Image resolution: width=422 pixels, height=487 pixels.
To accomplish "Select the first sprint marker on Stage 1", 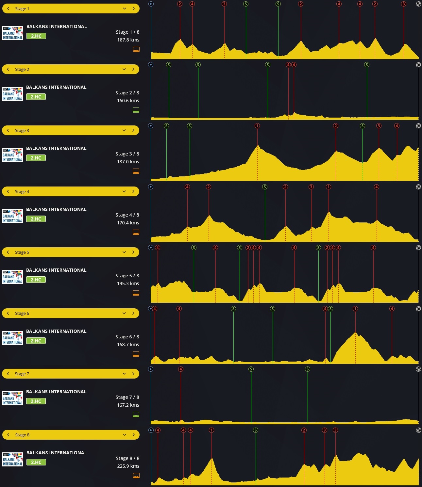I will tap(246, 4).
